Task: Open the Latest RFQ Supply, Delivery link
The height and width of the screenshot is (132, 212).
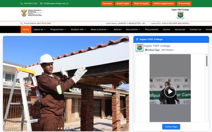Action: 176,23
